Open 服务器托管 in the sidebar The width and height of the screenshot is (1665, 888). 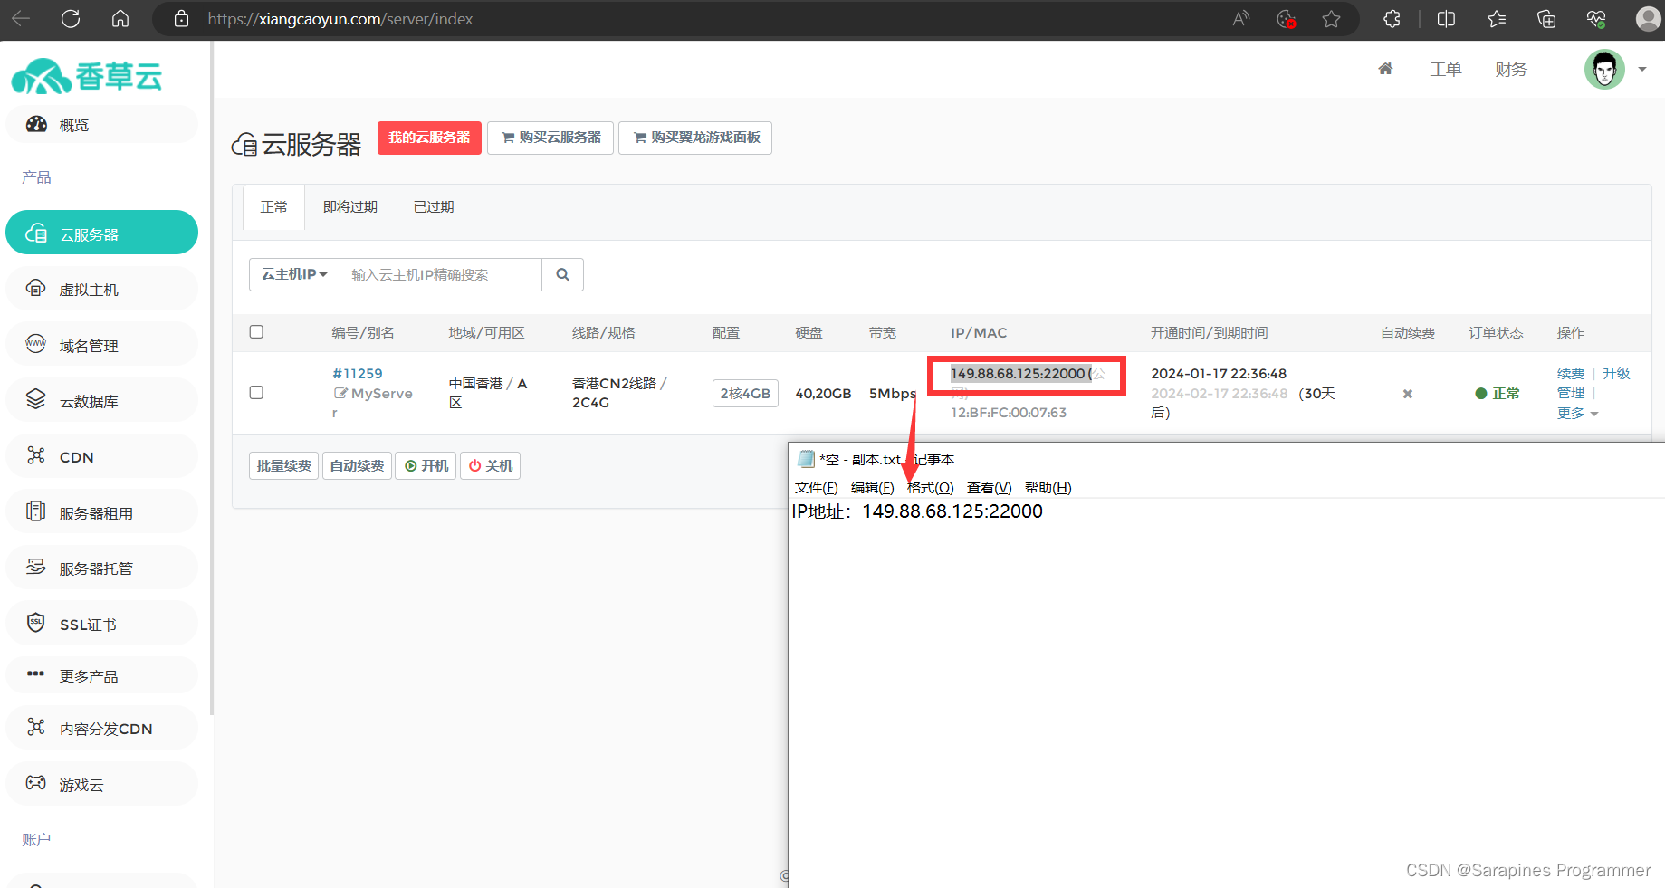[101, 568]
